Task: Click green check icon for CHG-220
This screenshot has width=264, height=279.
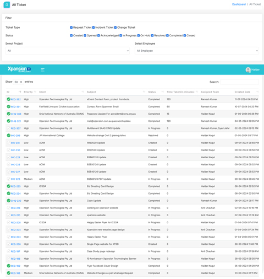Action: [8, 201]
